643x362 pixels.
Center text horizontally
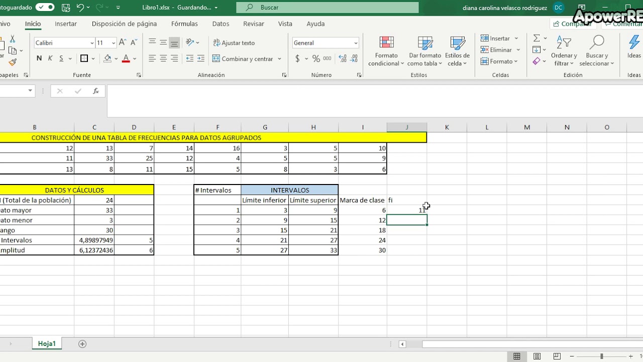[x=163, y=59]
